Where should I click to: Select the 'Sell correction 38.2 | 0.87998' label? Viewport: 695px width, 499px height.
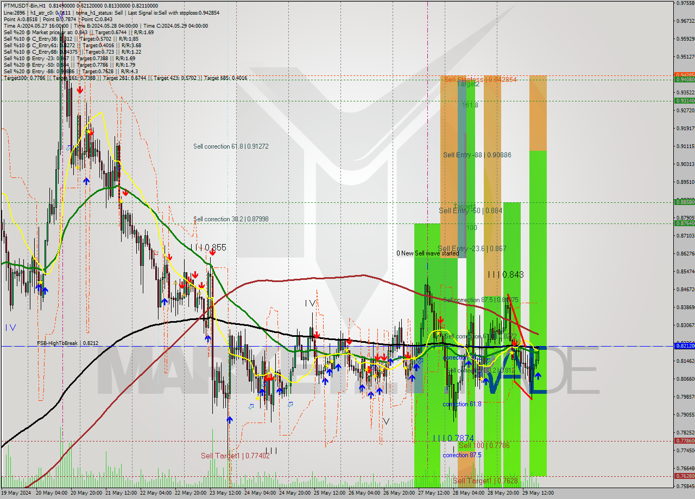231,219
